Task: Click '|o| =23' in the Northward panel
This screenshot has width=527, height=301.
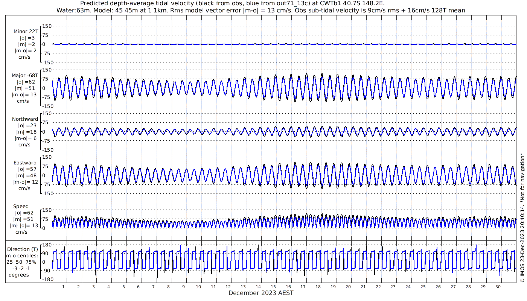Action: (x=27, y=126)
